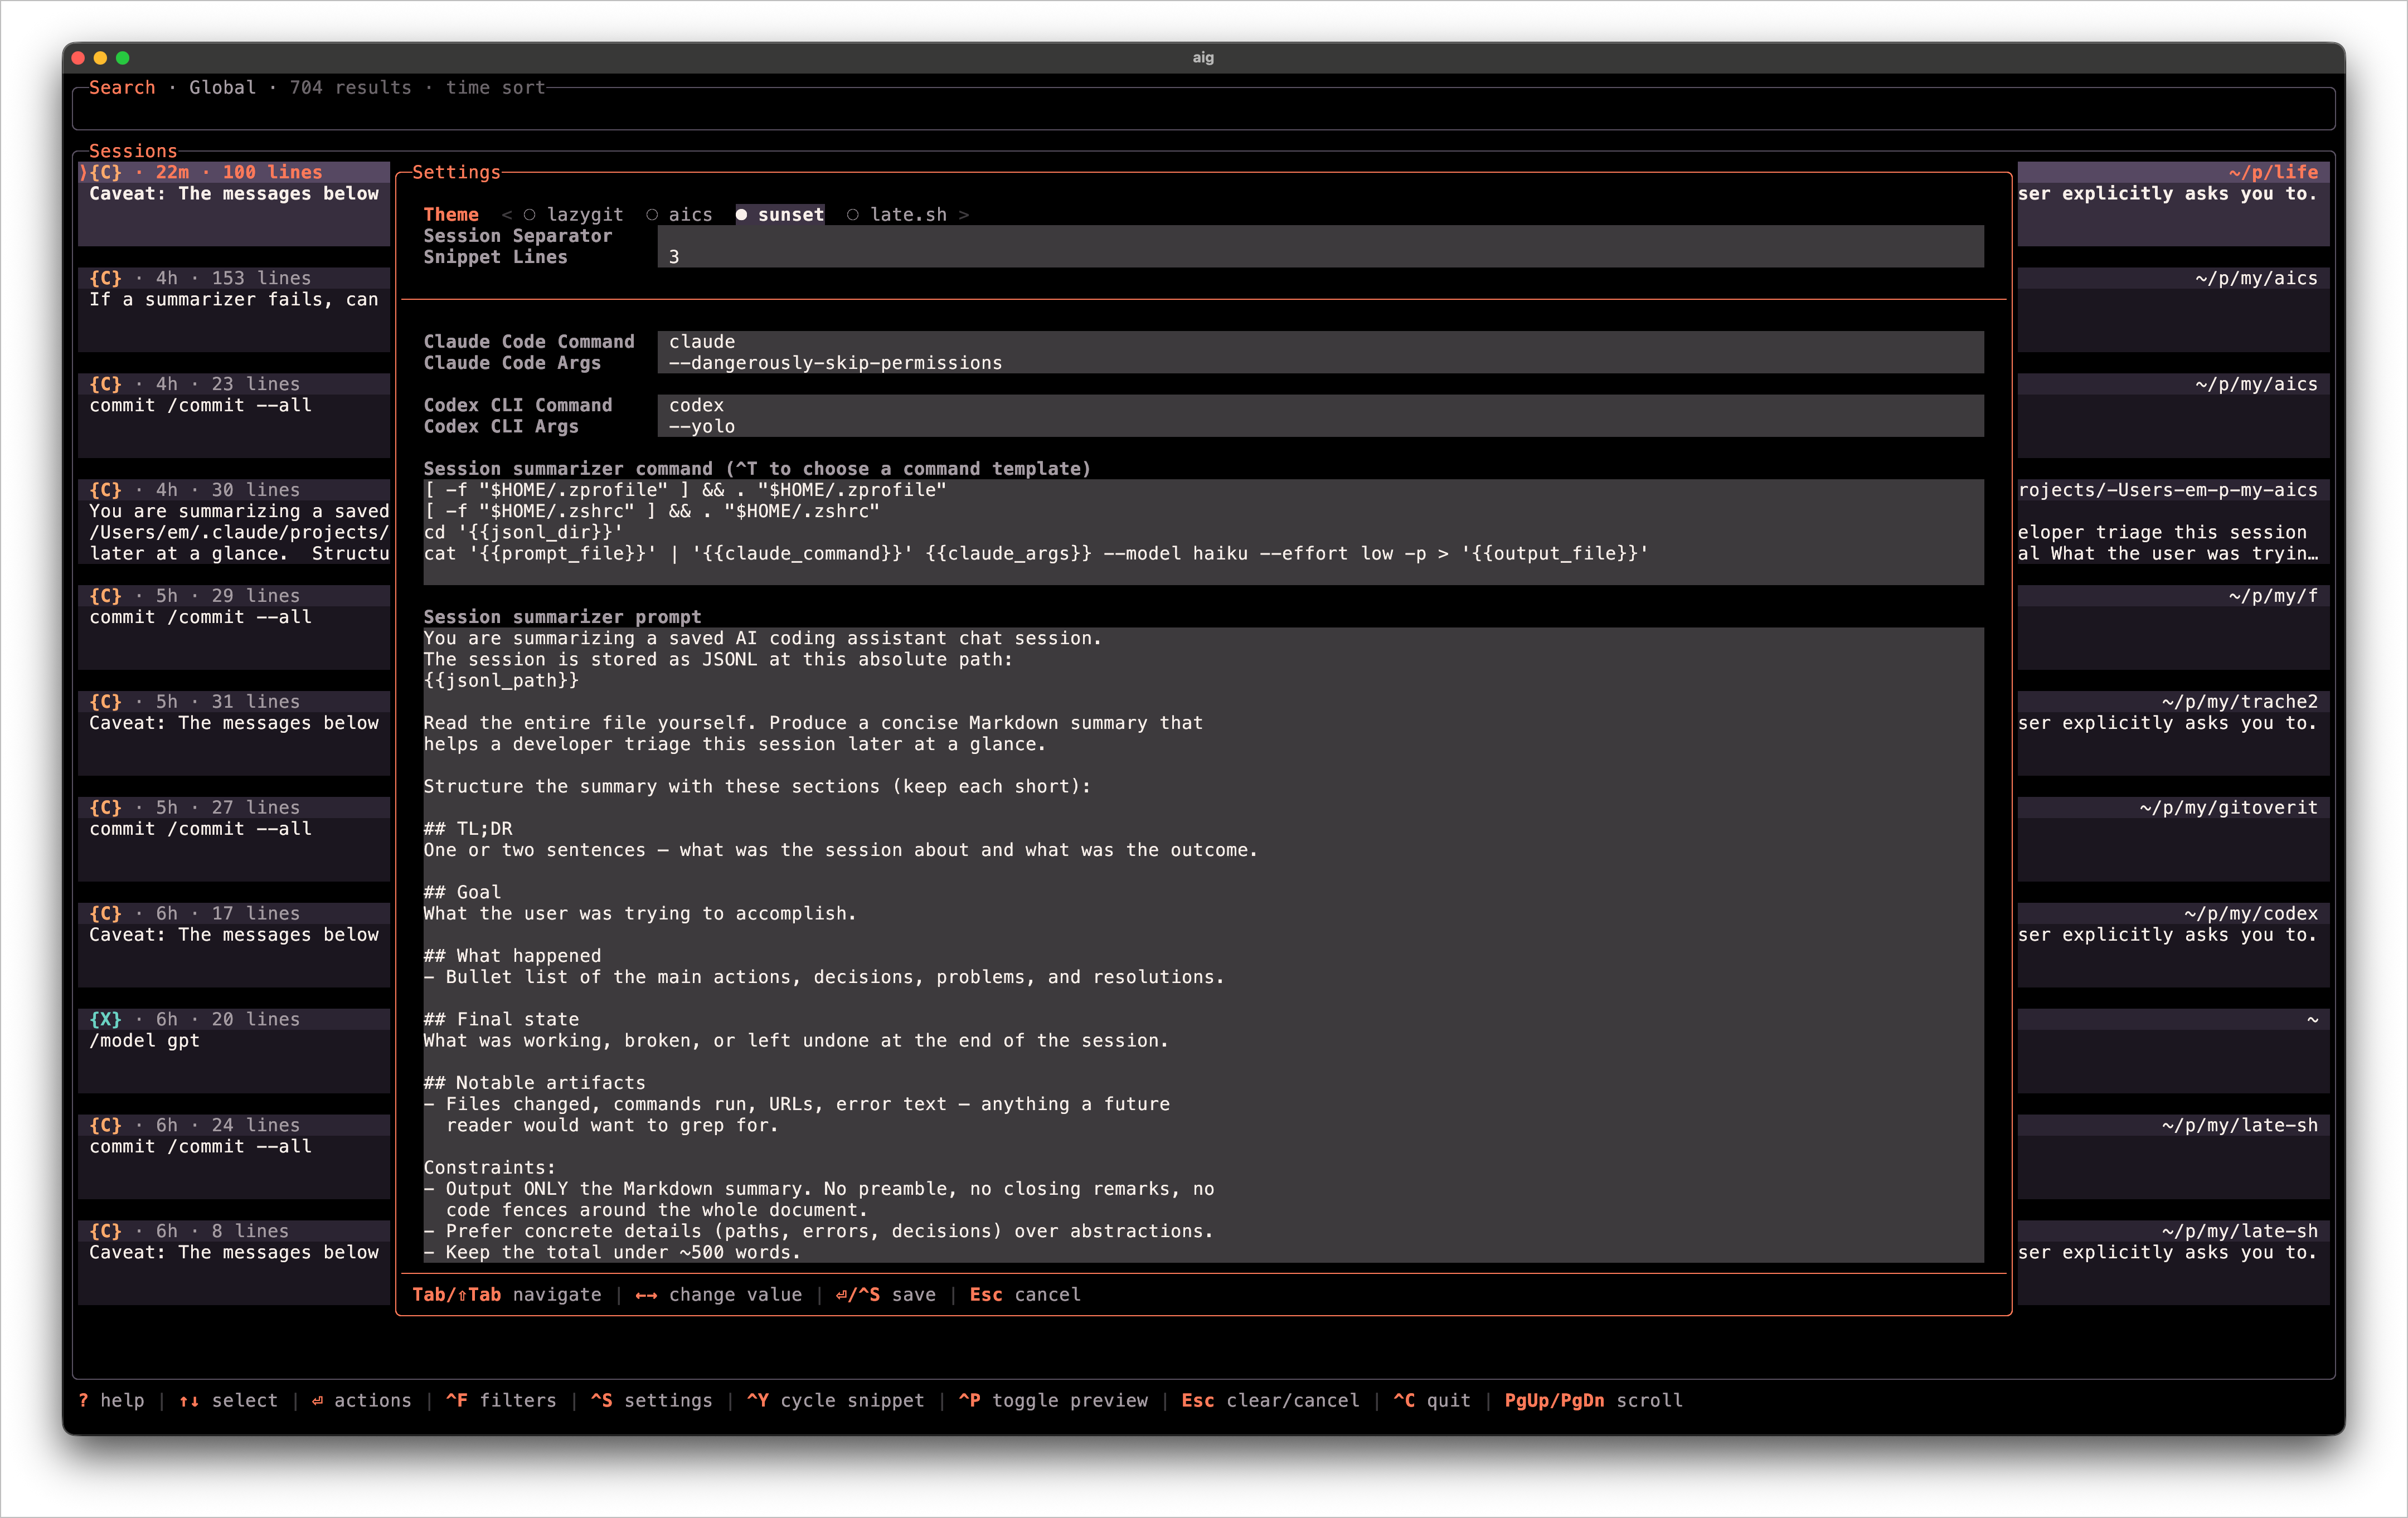Click the ⏎ actions footer item
This screenshot has height=1518, width=2408.
click(x=361, y=1401)
